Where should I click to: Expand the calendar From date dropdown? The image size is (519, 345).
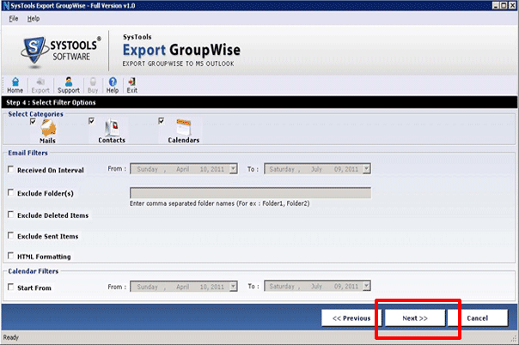point(231,287)
